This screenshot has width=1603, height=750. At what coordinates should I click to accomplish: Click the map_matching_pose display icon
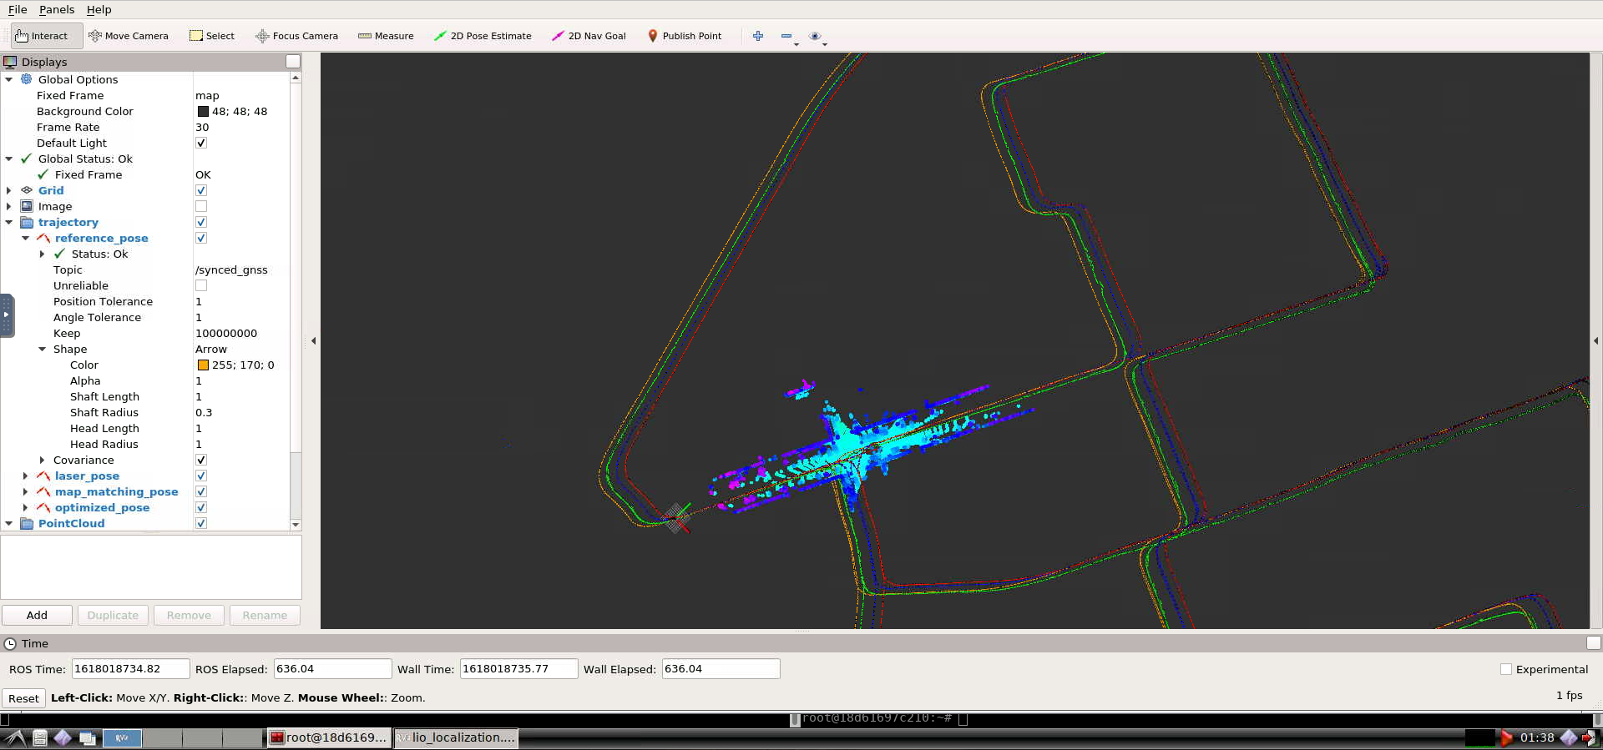43,491
